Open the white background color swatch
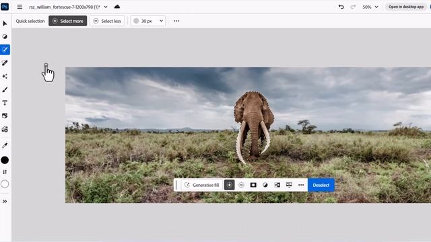 [x=5, y=184]
